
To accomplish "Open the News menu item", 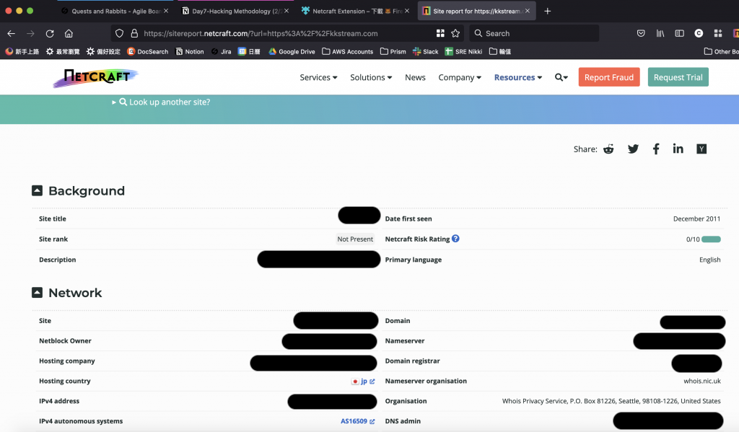I will 415,77.
